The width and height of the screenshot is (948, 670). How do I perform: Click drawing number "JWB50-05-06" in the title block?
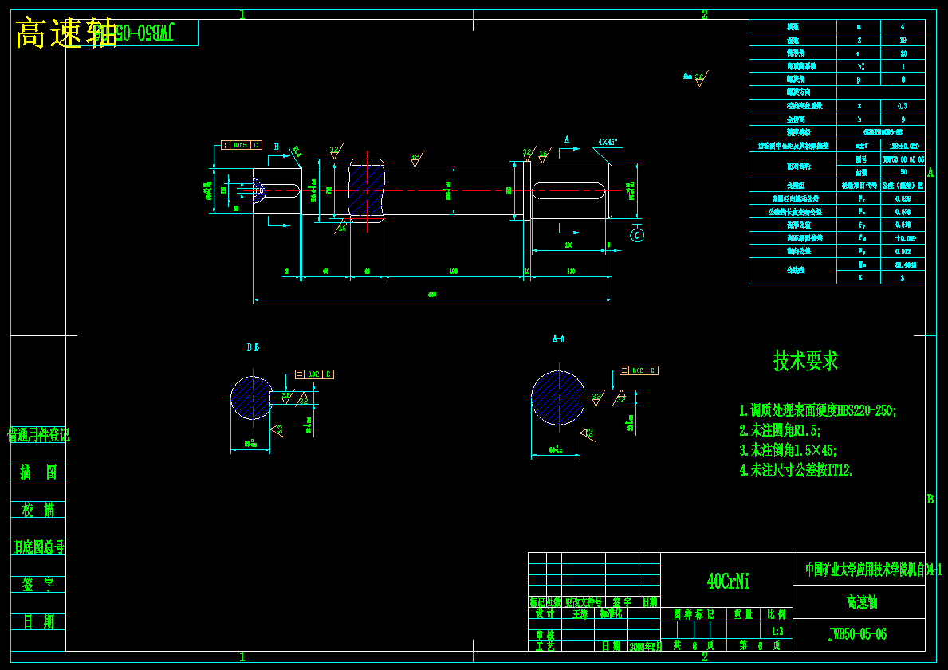tap(857, 633)
